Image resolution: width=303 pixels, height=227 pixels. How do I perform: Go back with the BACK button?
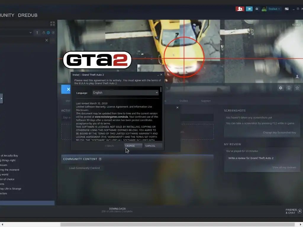tap(109, 146)
